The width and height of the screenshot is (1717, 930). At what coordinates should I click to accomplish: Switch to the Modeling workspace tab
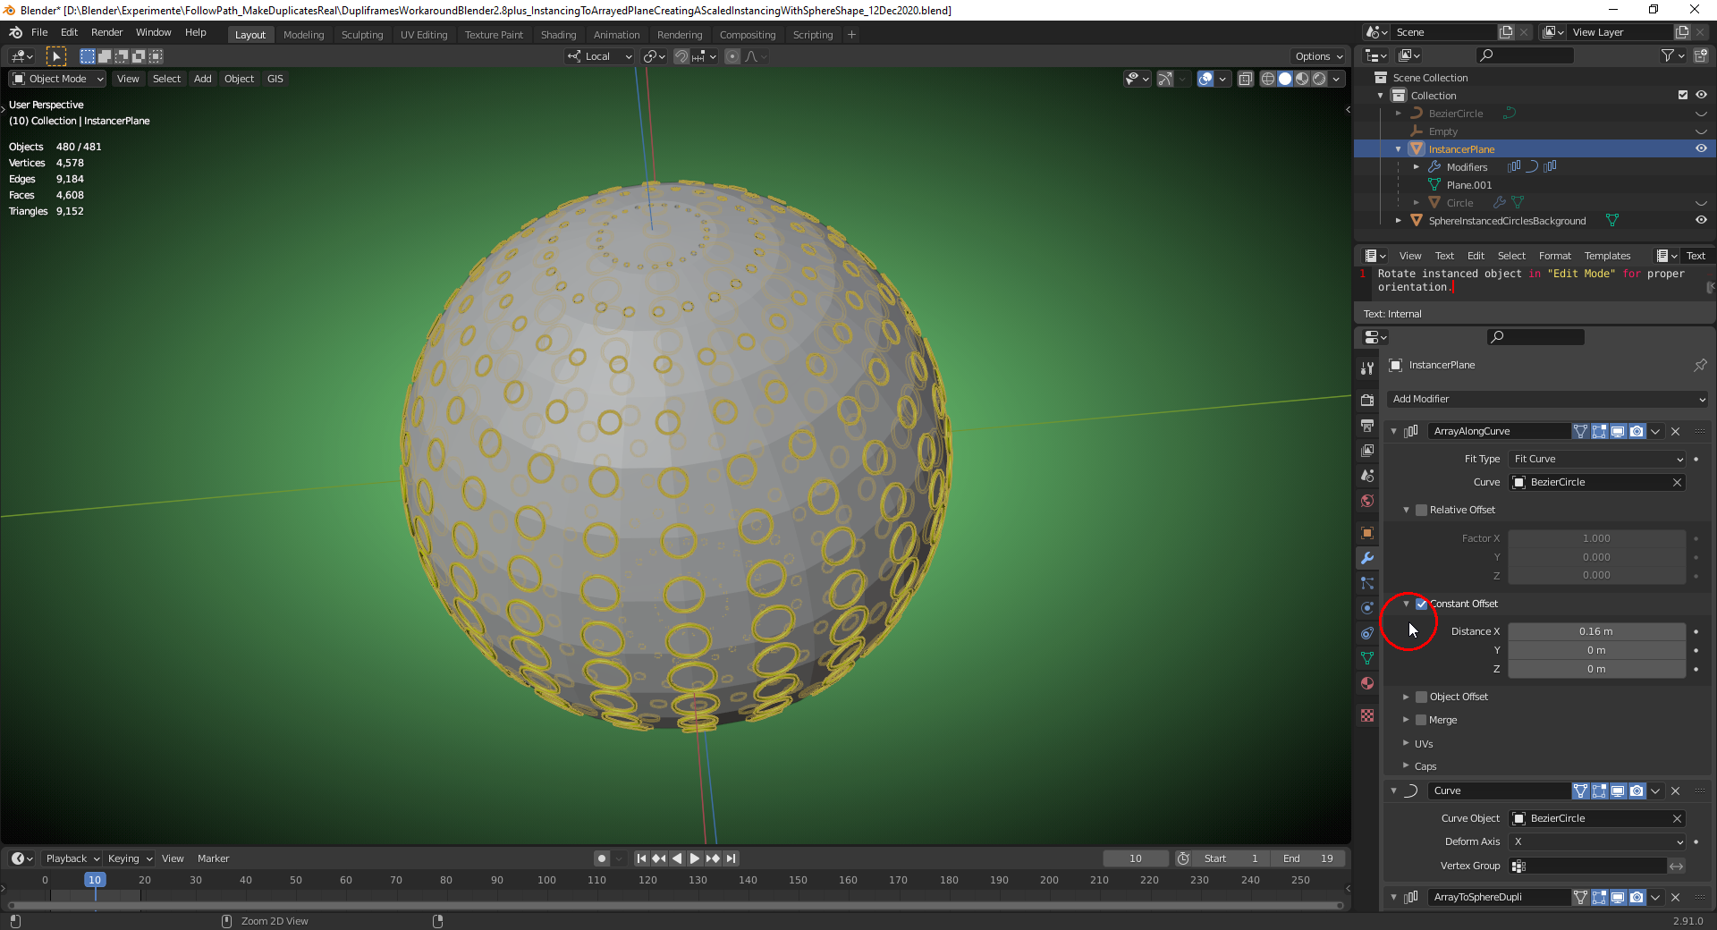(x=303, y=35)
